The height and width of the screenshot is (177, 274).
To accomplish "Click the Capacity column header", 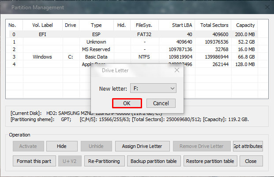I will [x=245, y=26].
